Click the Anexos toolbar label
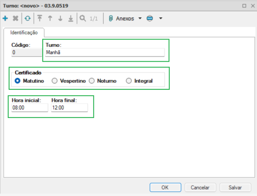Image resolution: width=257 pixels, height=196 pixels. 125,19
